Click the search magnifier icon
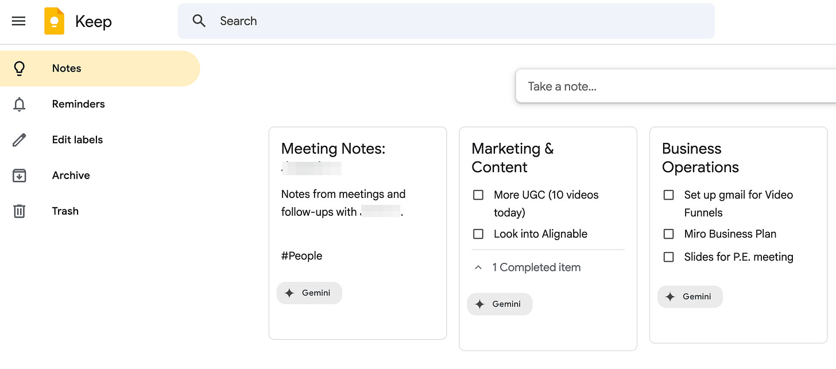Screen dimensions: 836x369 tap(199, 21)
